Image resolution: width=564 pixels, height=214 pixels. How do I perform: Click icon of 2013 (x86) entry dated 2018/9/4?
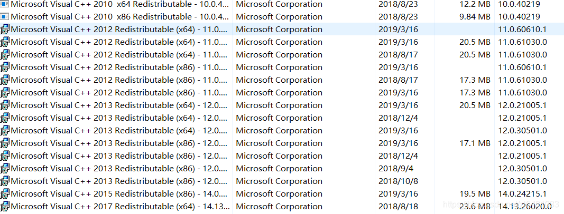point(5,169)
